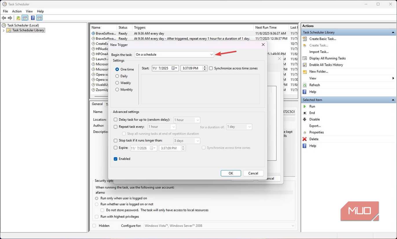
Task: Click Display All Running Tasks action
Action: (x=327, y=58)
